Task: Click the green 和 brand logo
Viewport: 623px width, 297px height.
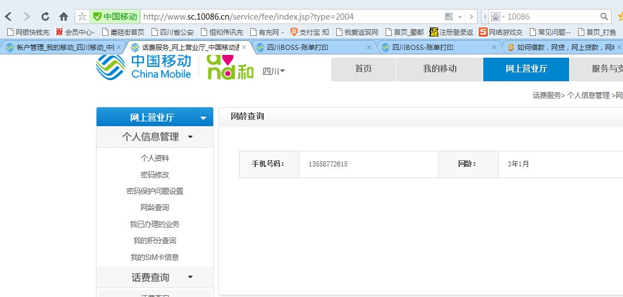Action: (x=230, y=67)
